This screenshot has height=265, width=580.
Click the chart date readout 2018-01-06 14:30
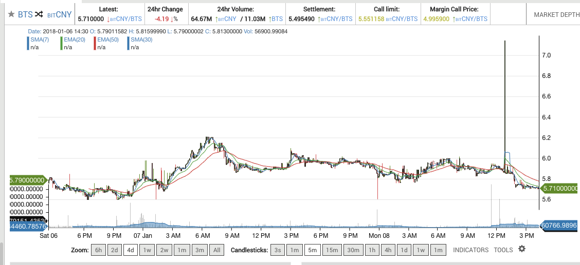click(65, 31)
